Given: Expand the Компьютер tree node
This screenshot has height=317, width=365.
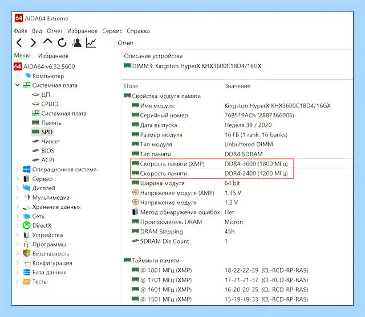Looking at the screenshot, I should point(18,76).
